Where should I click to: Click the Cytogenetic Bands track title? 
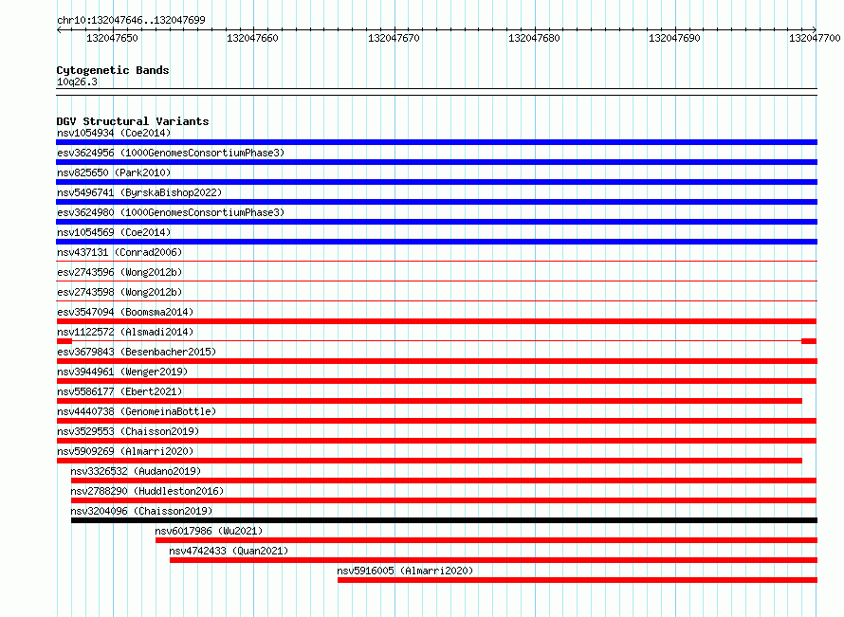(113, 70)
